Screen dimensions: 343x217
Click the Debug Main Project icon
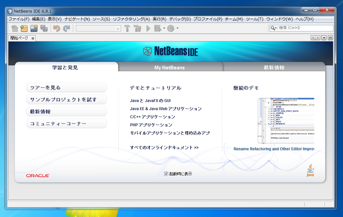click(158, 29)
